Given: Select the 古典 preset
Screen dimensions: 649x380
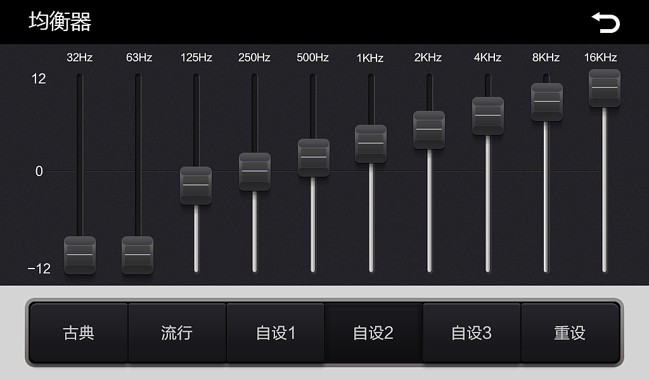Looking at the screenshot, I should [x=79, y=333].
